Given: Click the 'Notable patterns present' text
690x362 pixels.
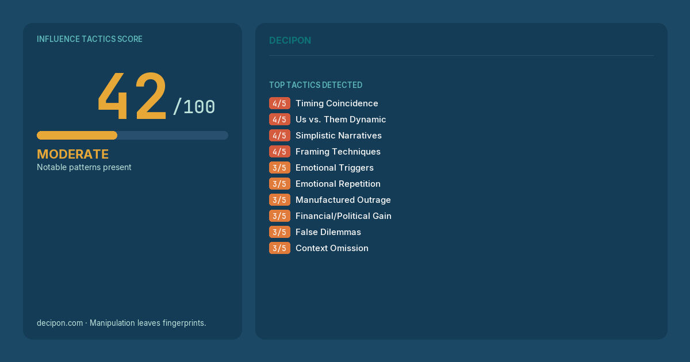Looking at the screenshot, I should click(84, 167).
